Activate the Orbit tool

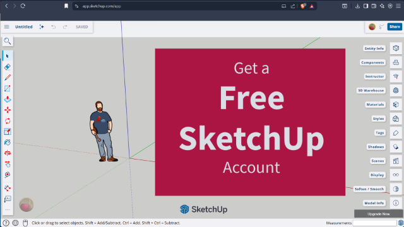click(8, 153)
